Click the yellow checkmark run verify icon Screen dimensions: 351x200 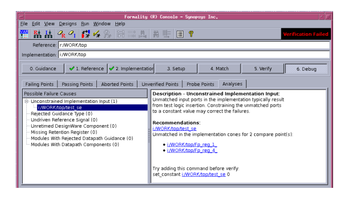point(96,34)
